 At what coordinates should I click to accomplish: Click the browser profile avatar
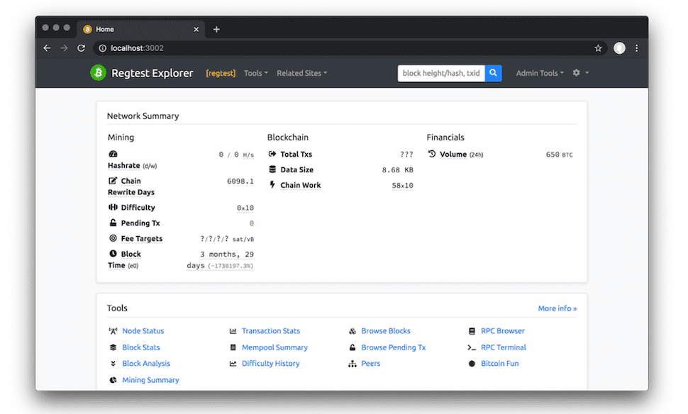(619, 48)
